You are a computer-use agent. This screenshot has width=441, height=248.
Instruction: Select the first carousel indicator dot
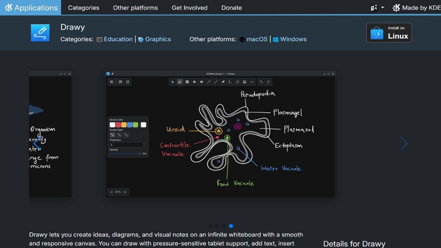210,226
